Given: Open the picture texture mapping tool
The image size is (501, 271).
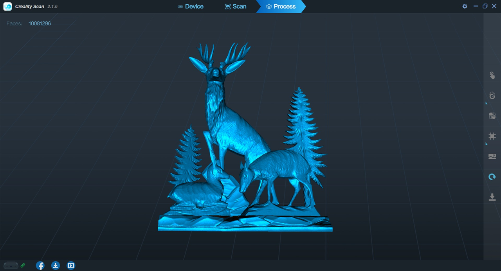Looking at the screenshot, I should (492, 156).
